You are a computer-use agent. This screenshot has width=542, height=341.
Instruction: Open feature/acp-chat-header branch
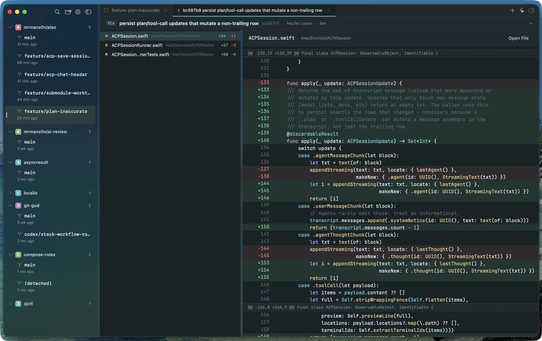click(50, 78)
